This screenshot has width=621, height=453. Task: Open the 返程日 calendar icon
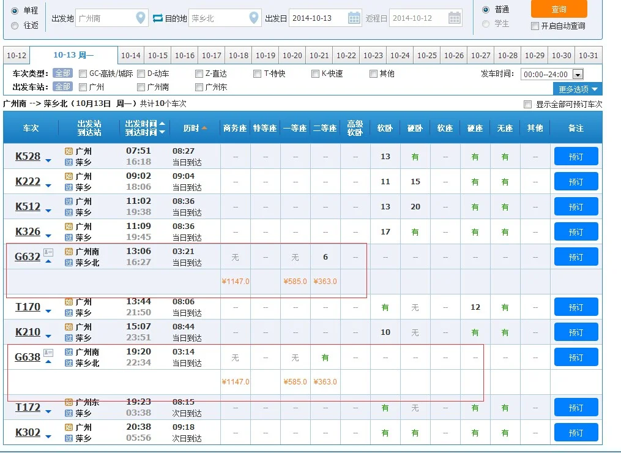pyautogui.click(x=454, y=18)
